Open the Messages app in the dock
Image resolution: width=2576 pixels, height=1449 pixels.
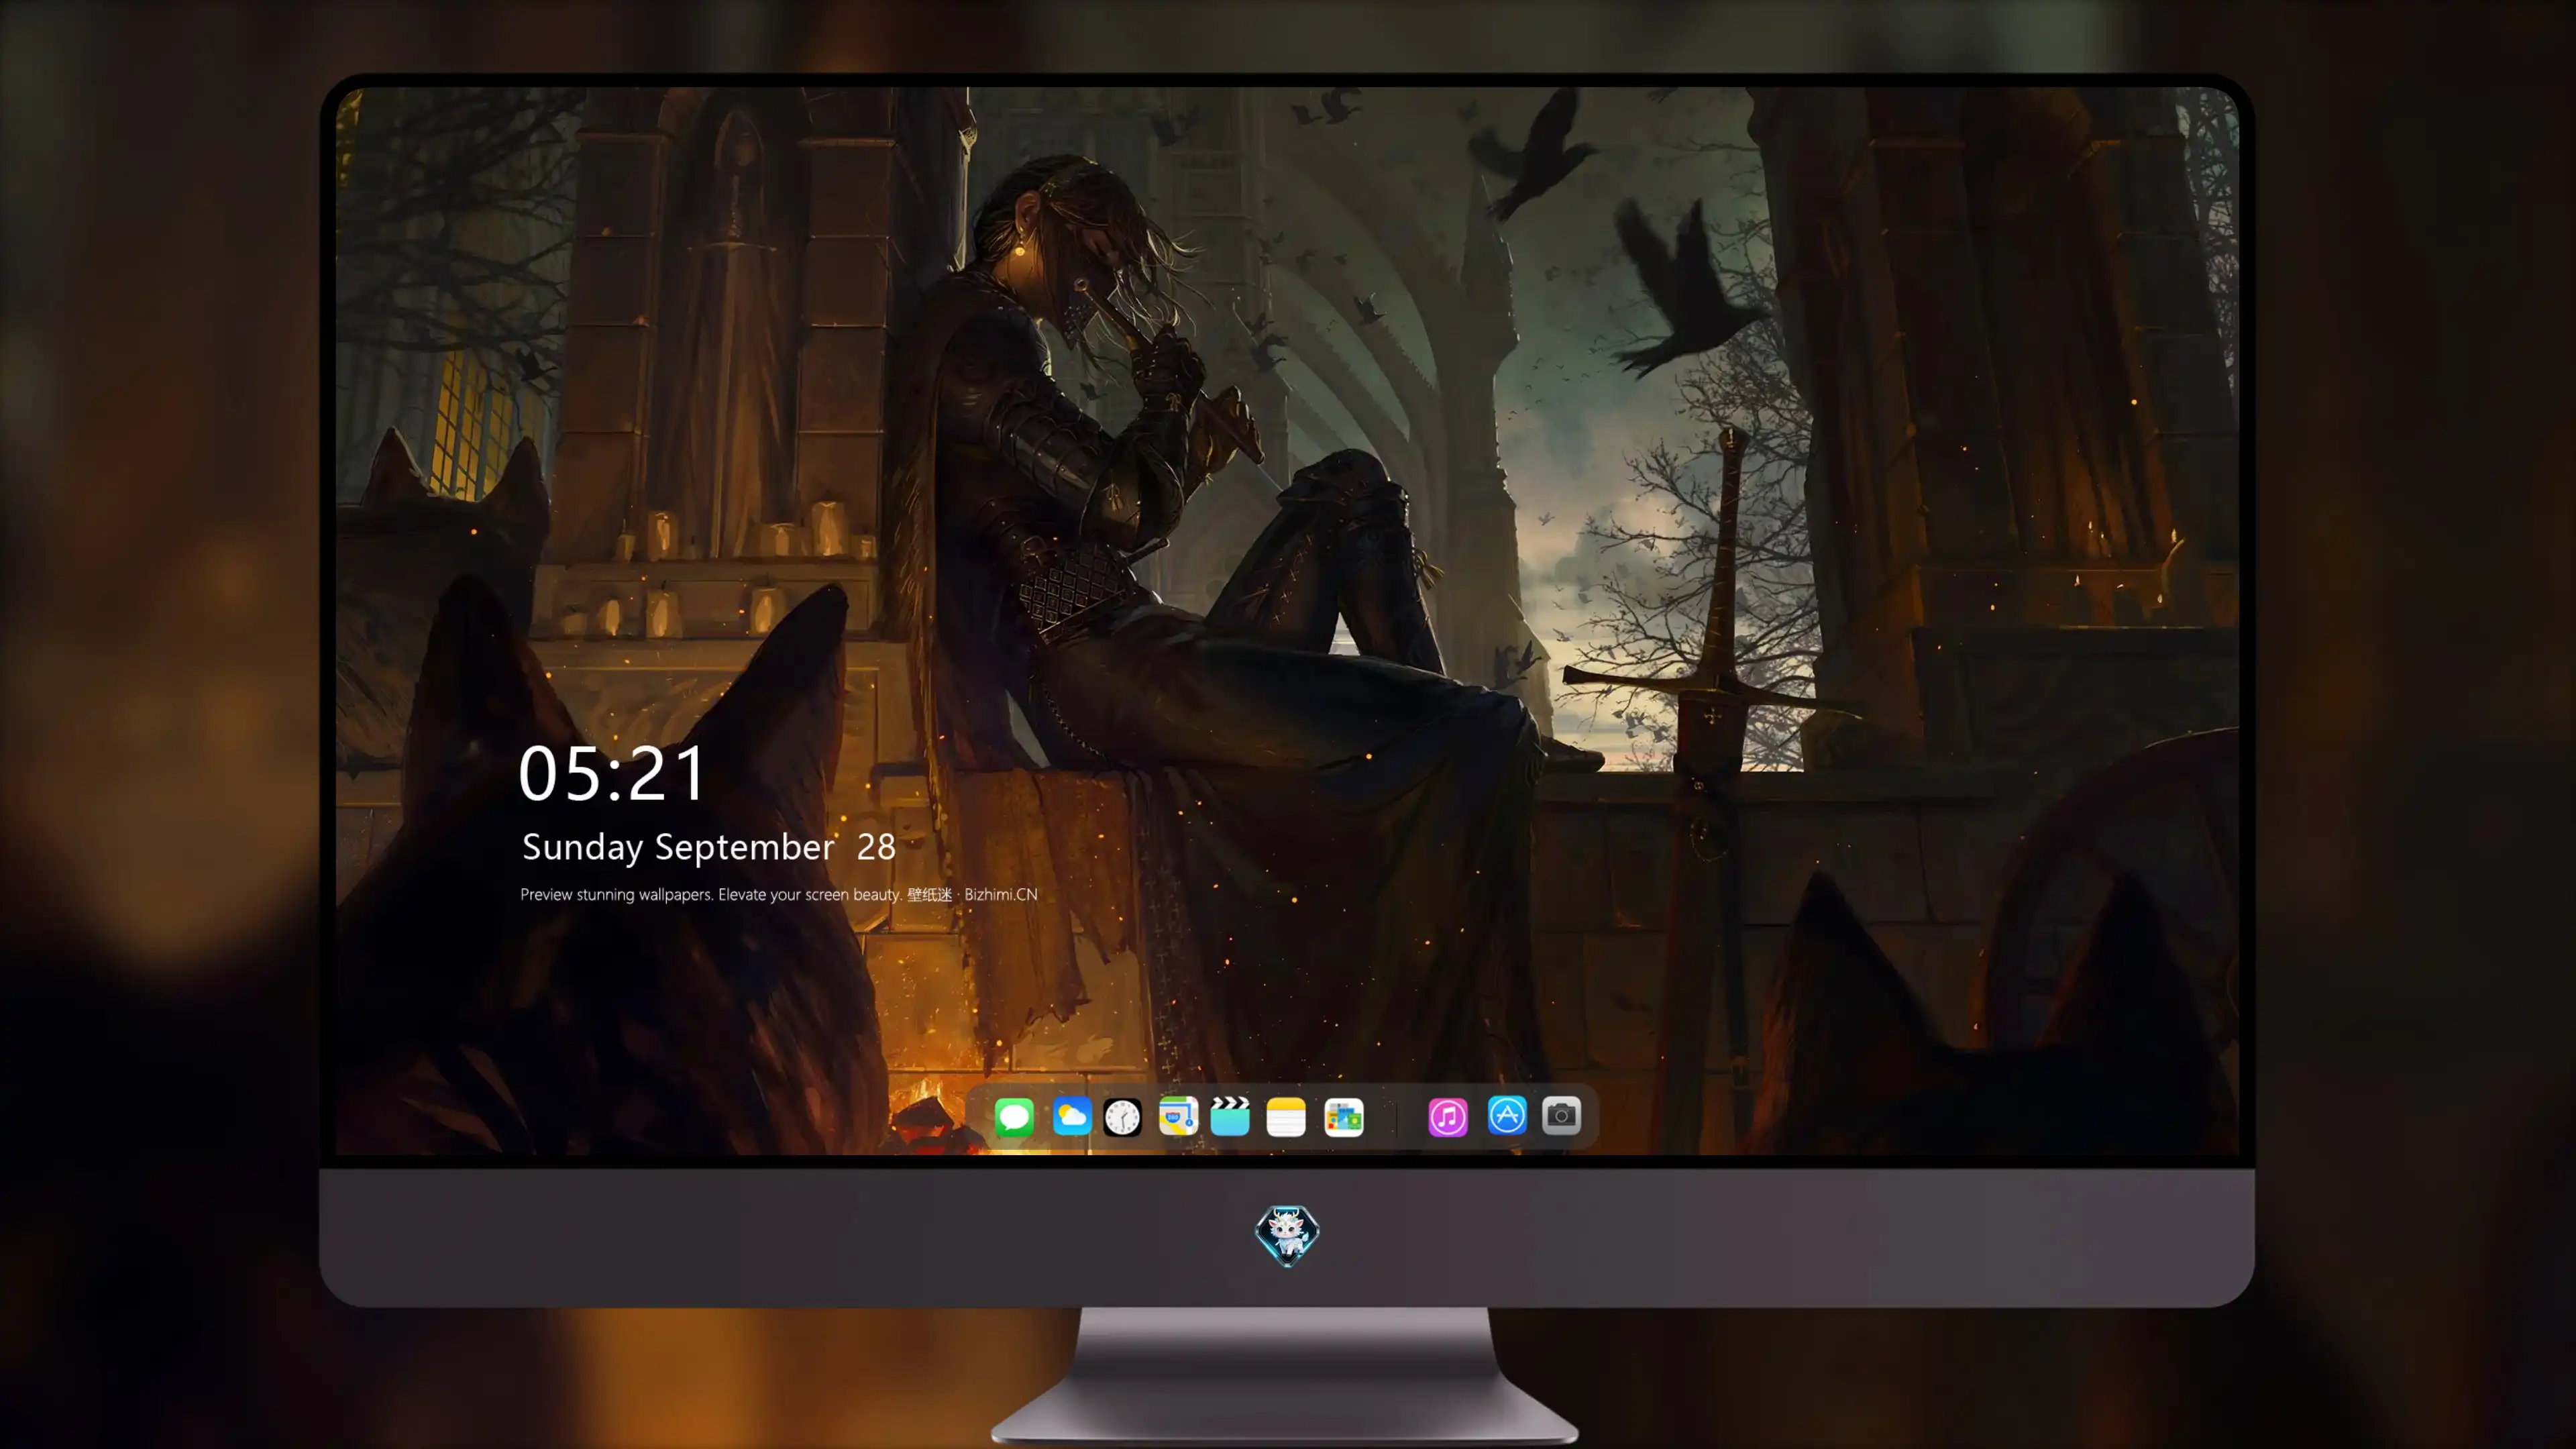(x=1014, y=1116)
